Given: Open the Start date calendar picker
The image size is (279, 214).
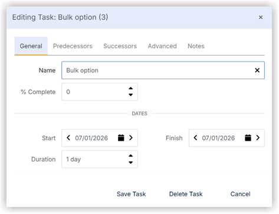Looking at the screenshot, I should (x=121, y=138).
